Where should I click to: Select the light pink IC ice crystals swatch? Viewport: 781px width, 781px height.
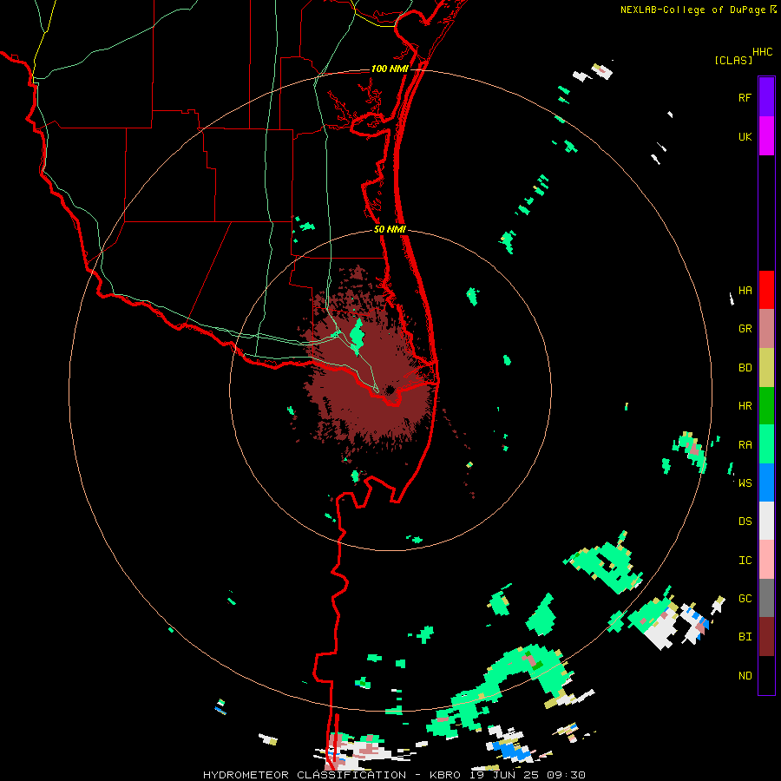click(766, 560)
